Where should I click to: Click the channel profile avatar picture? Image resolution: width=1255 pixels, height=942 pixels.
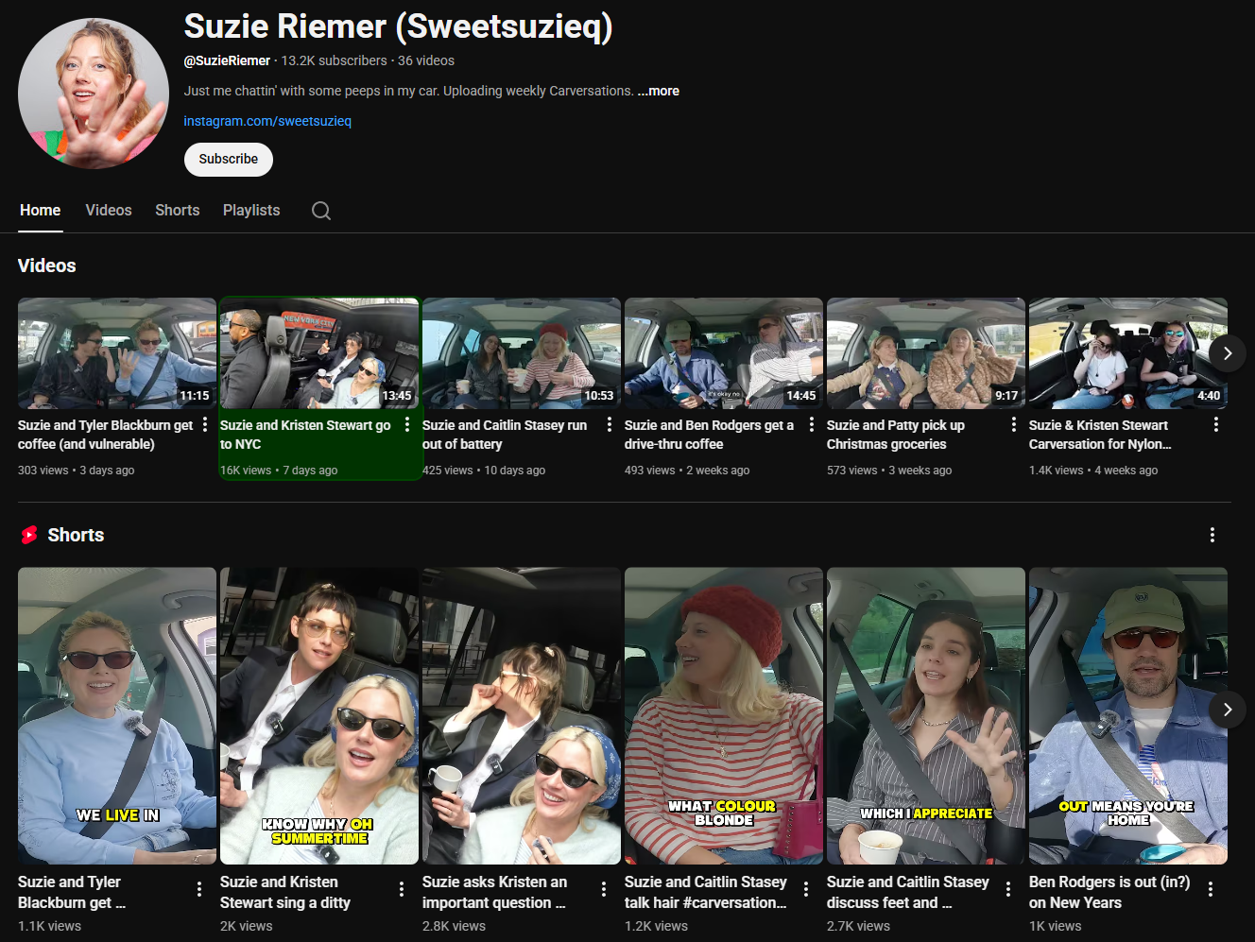(94, 94)
